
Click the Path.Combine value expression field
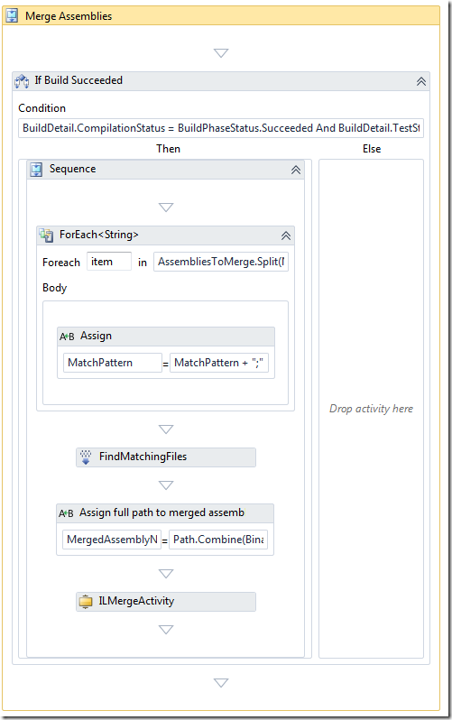218,540
